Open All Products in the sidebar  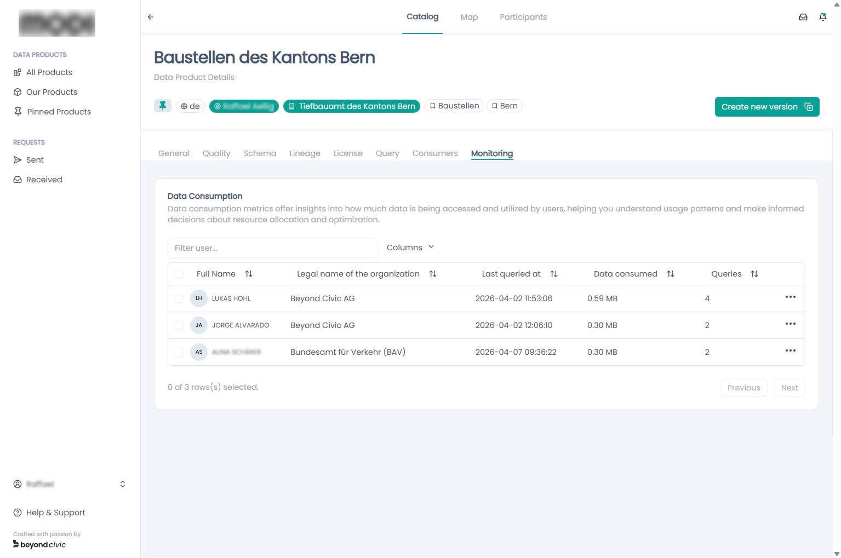43,72
